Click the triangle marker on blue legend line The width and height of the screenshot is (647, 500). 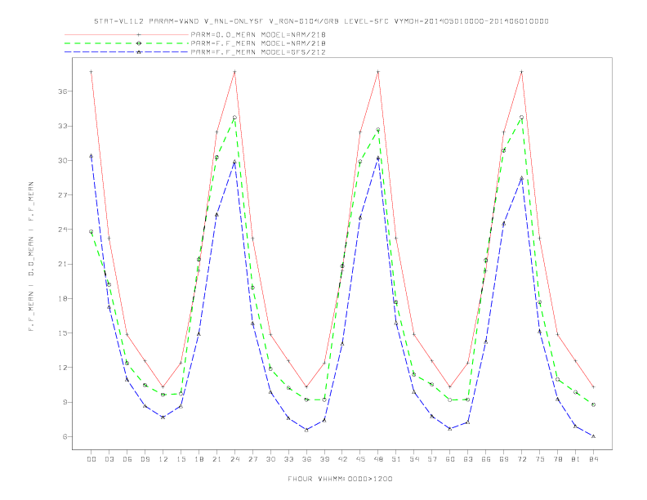(139, 52)
